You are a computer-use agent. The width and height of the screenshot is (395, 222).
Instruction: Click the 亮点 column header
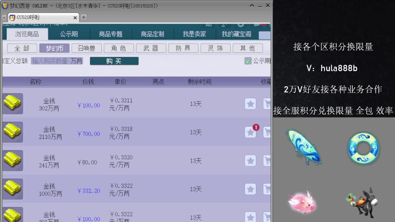[x=158, y=82]
